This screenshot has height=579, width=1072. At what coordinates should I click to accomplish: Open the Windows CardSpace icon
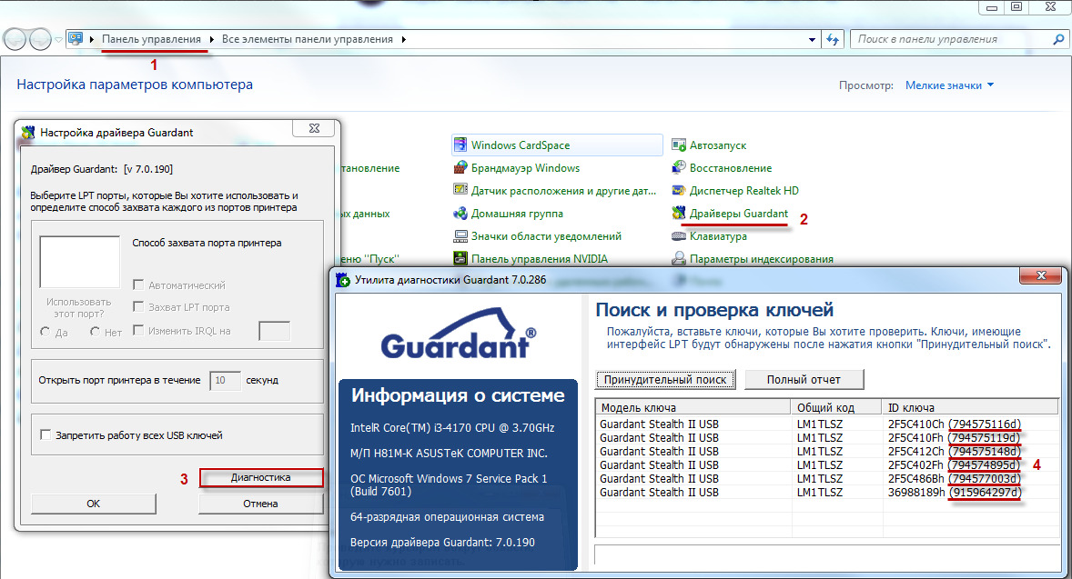pyautogui.click(x=461, y=145)
